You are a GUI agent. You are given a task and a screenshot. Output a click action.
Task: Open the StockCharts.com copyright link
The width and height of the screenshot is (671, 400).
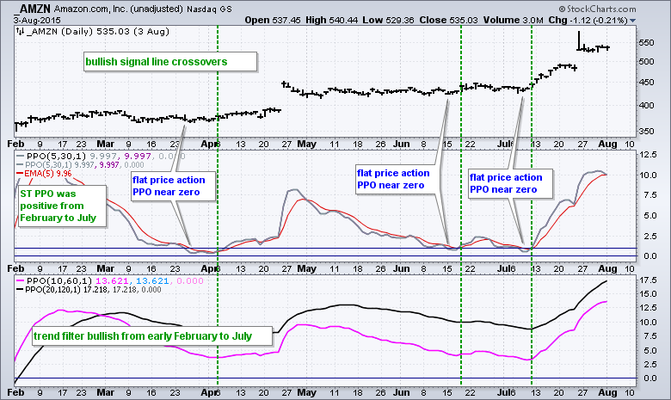point(597,9)
